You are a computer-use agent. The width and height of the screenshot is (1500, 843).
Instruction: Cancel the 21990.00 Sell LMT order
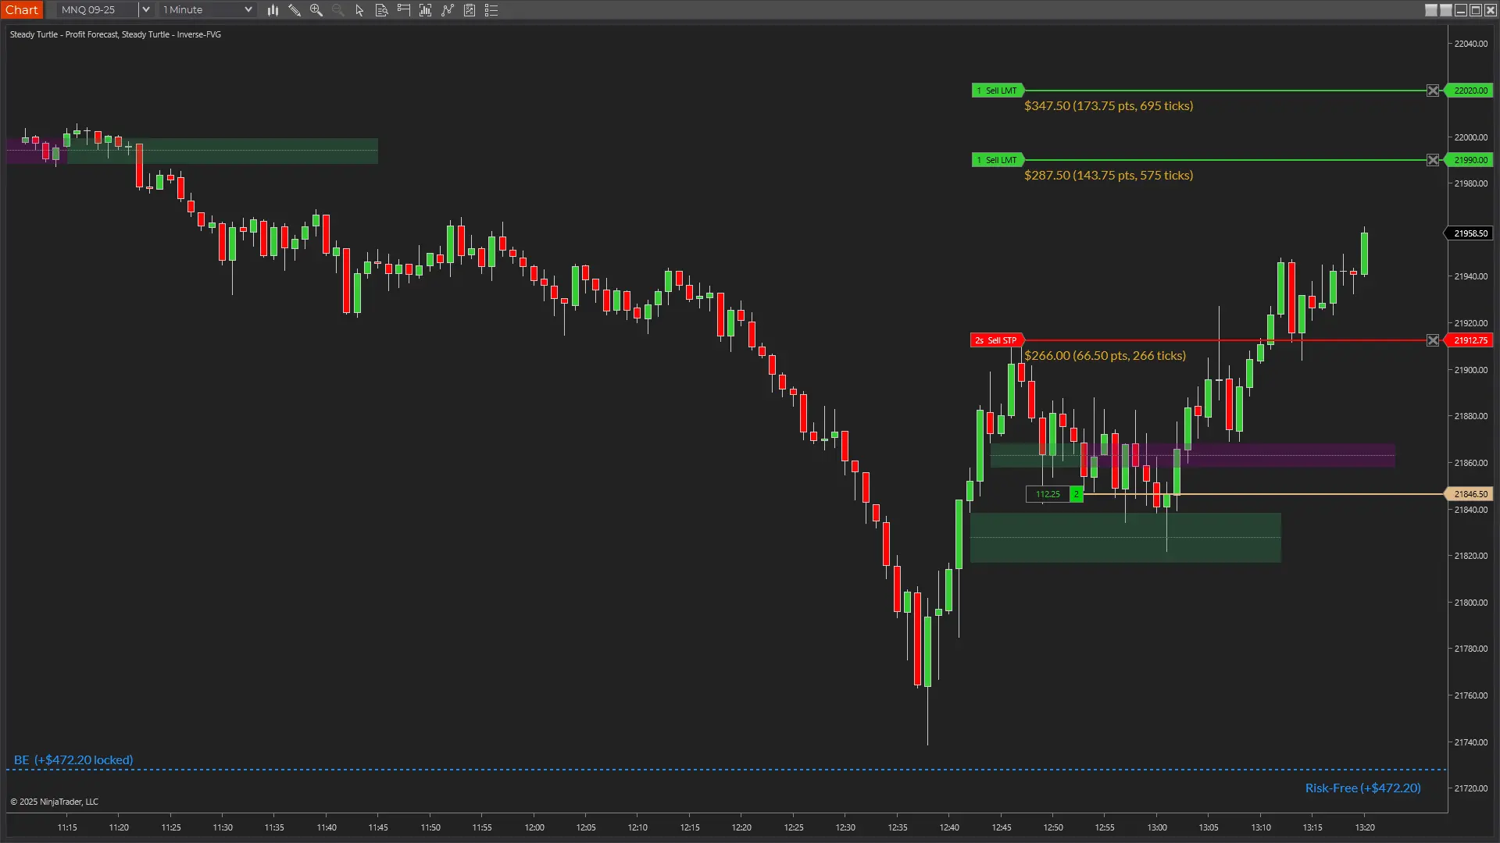[x=1433, y=160]
